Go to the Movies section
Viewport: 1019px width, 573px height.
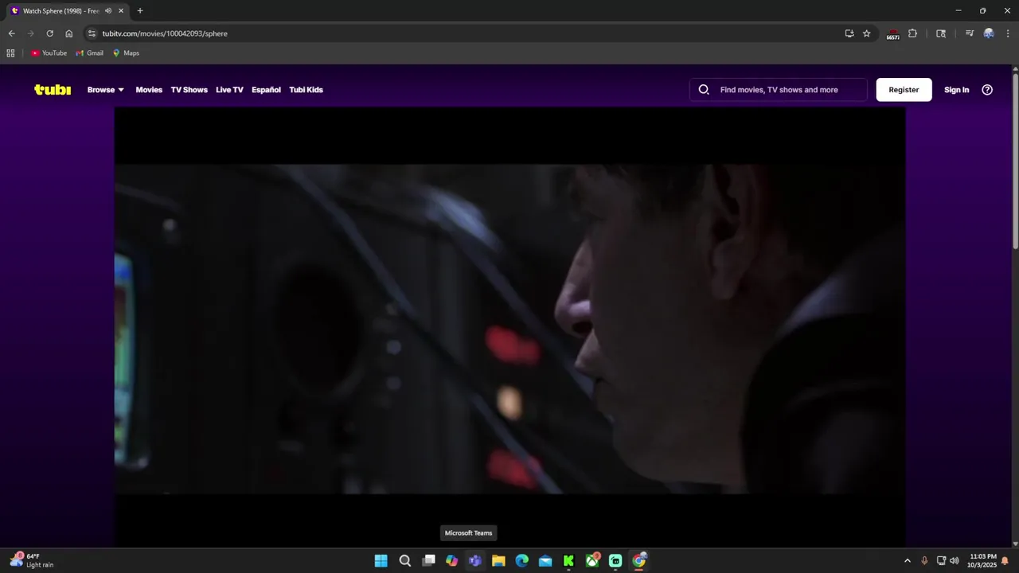[x=149, y=90]
